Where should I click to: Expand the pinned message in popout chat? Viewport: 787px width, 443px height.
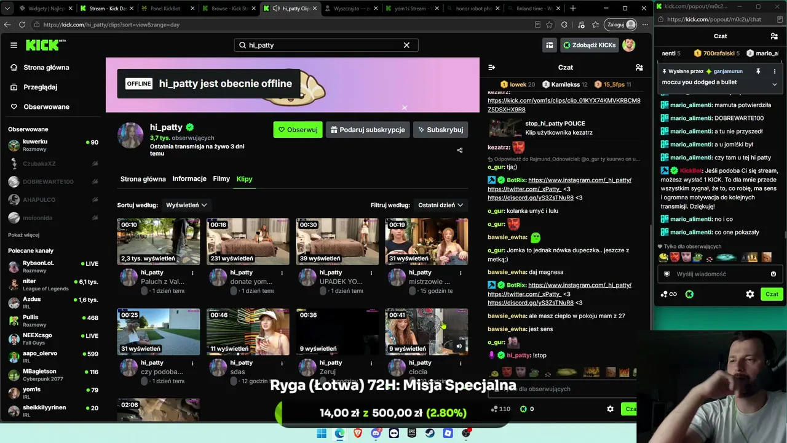click(774, 84)
